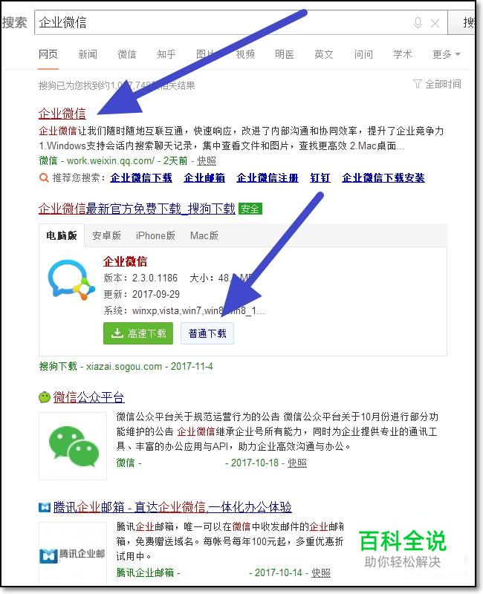483x594 pixels.
Task: Click the 腾讯企业邮 logo thumbnail
Action: (x=73, y=555)
